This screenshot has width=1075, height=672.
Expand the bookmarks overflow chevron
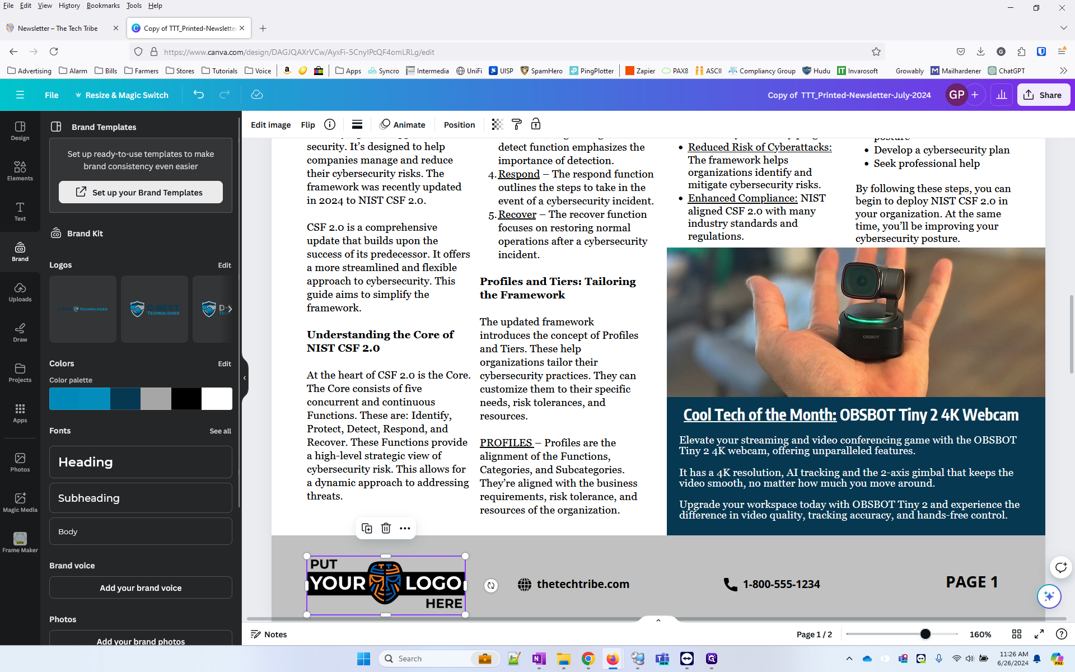tap(1063, 71)
